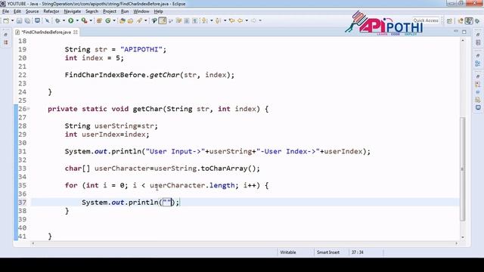
Task: Open the New wizard dropdown arrow
Action: coord(12,20)
